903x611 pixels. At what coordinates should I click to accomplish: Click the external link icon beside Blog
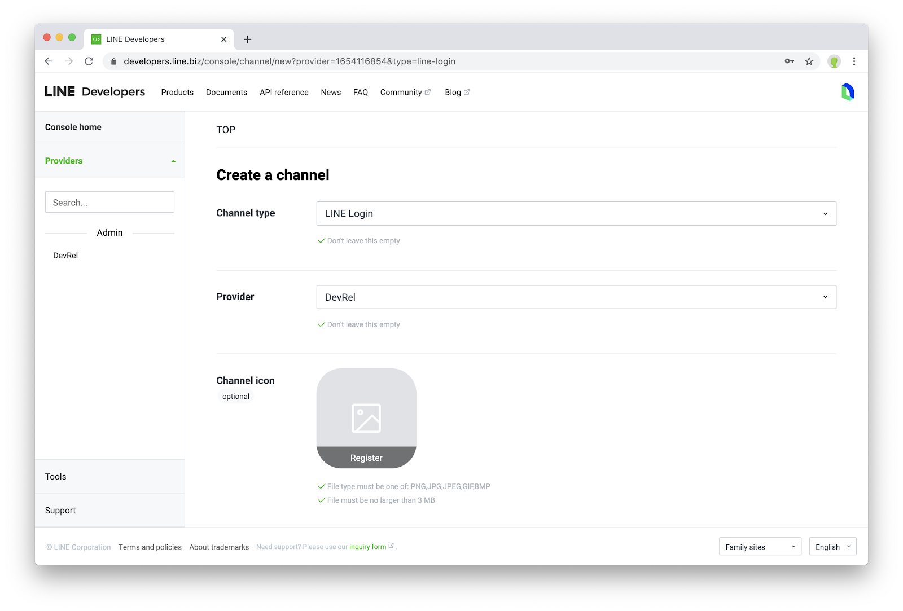click(467, 93)
